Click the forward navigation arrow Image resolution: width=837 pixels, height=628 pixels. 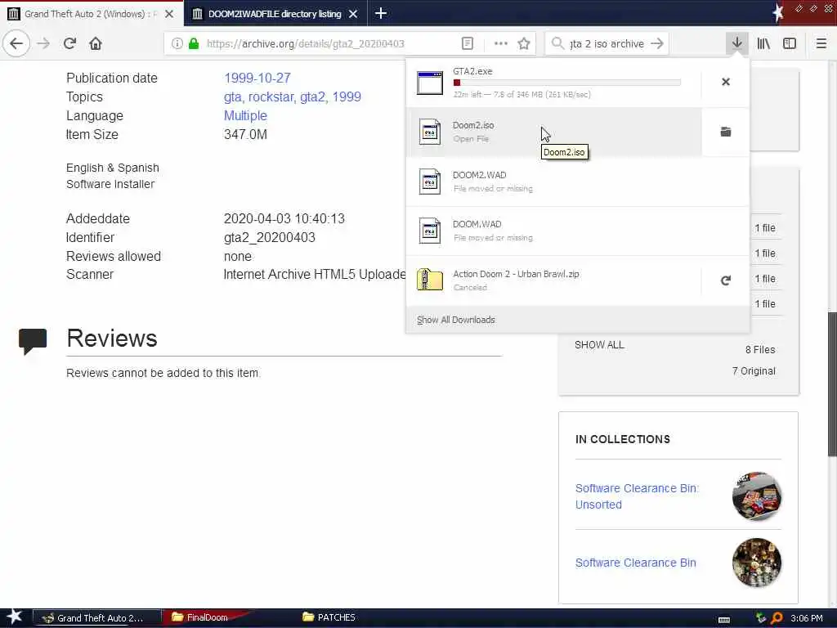click(x=43, y=43)
